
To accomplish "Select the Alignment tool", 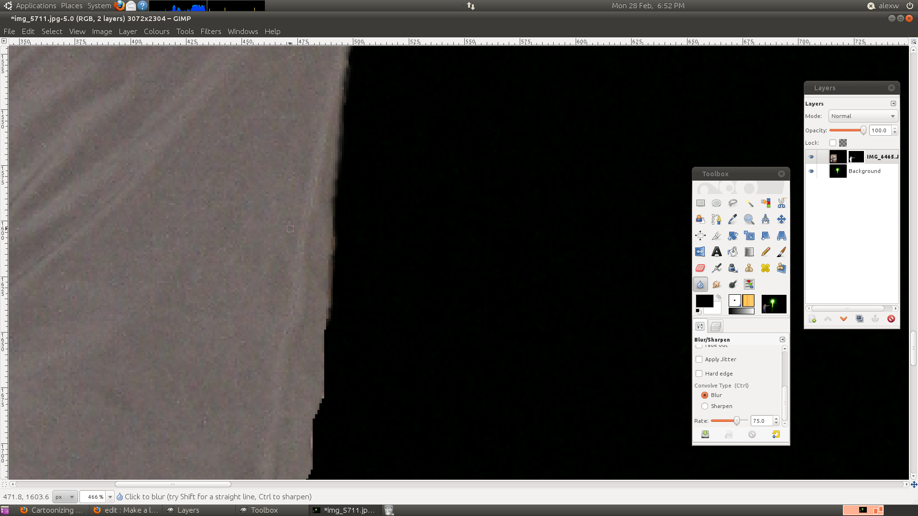I will [700, 236].
